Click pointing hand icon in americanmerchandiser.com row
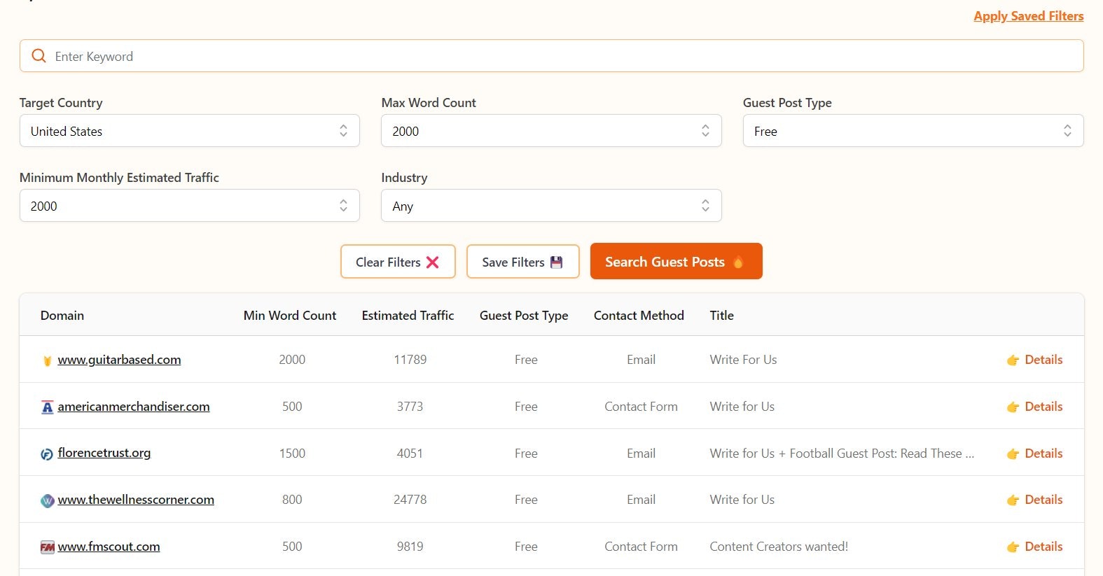Viewport: 1103px width, 576px height. tap(1013, 407)
